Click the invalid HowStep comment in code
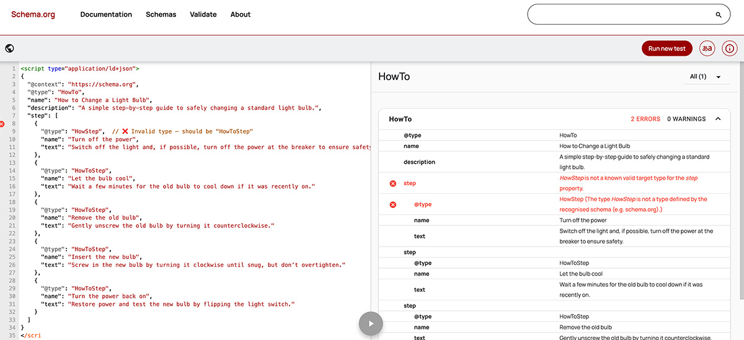Viewport: 744px width, 340px height. [x=183, y=131]
